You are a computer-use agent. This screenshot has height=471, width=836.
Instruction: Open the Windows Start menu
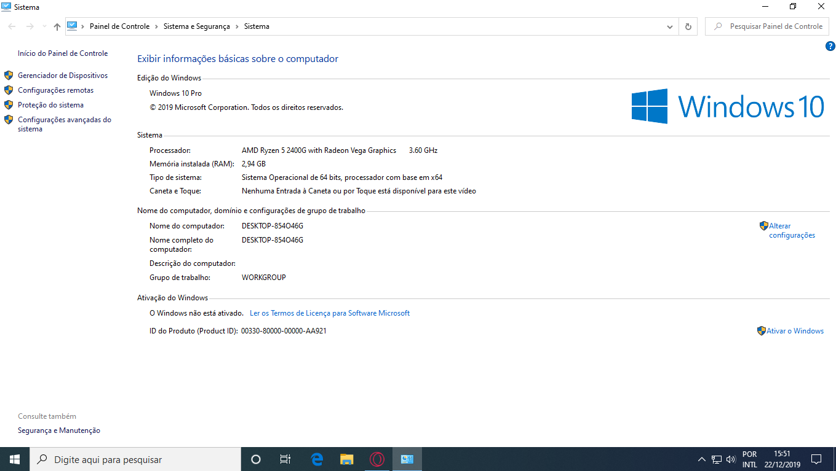(15, 459)
